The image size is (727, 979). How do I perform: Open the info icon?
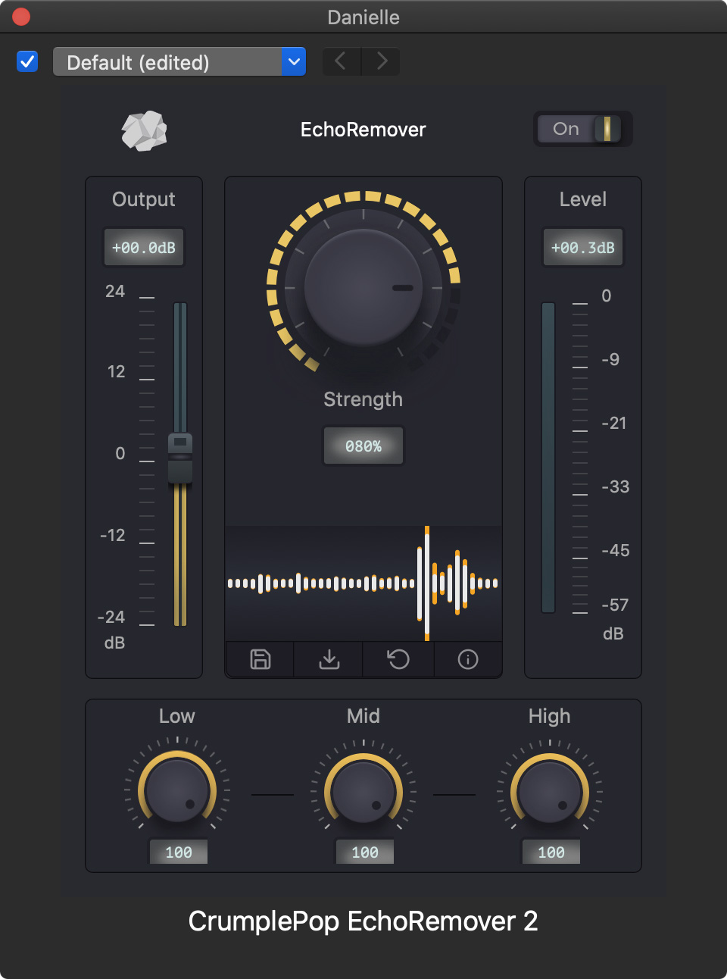pos(468,659)
